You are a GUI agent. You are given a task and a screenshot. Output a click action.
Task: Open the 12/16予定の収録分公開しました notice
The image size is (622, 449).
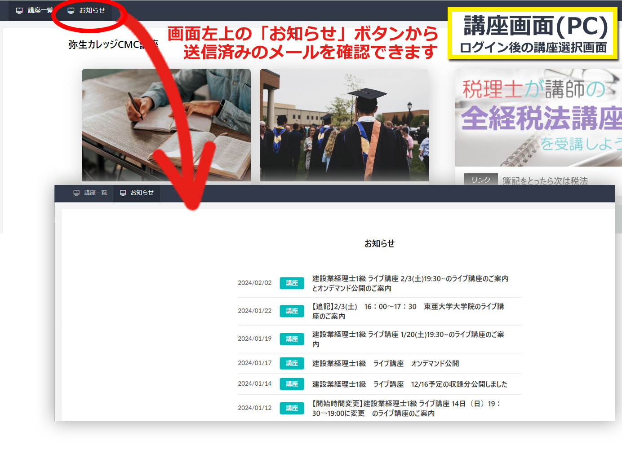tap(409, 384)
